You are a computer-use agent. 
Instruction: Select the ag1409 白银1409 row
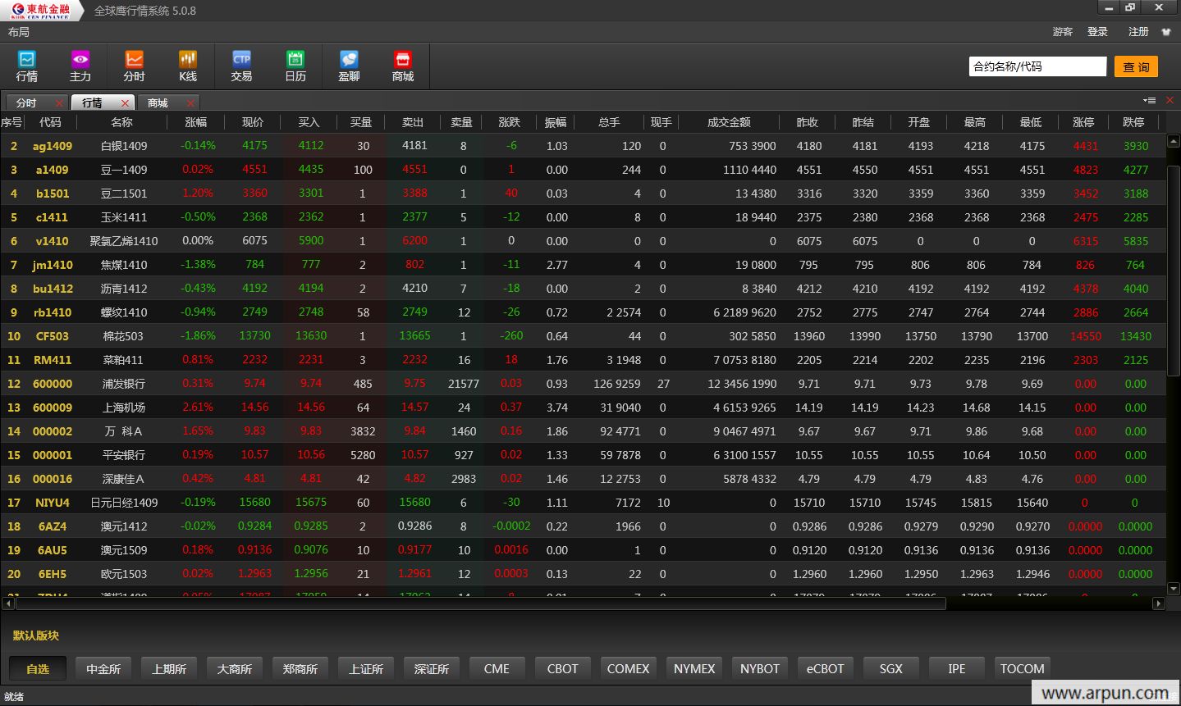pos(583,146)
